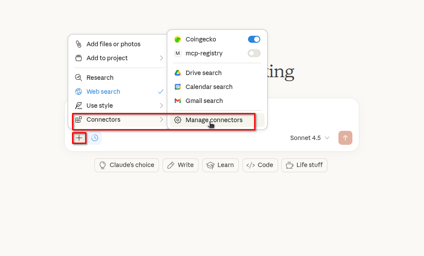
Task: Expand the Add to project chevron
Action: point(162,58)
